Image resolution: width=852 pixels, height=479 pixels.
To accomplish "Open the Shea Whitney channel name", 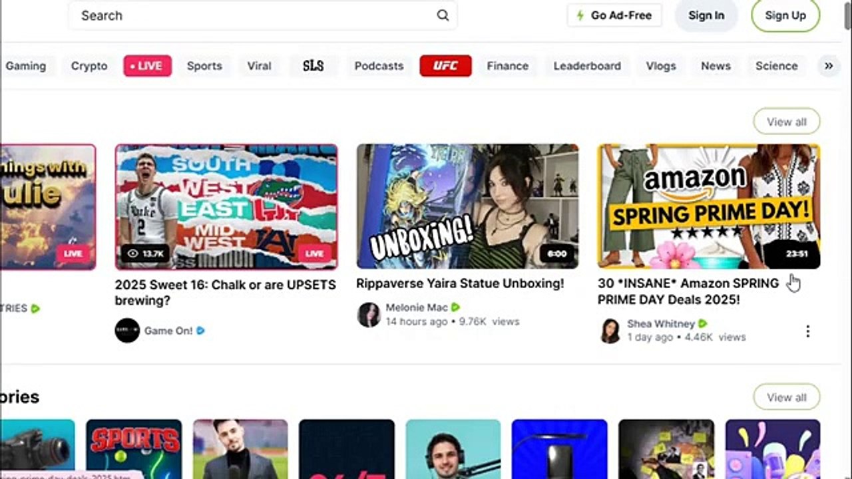I will (x=661, y=324).
